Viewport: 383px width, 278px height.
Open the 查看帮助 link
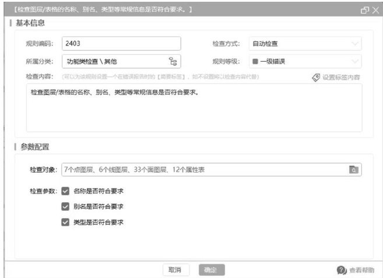click(x=361, y=270)
